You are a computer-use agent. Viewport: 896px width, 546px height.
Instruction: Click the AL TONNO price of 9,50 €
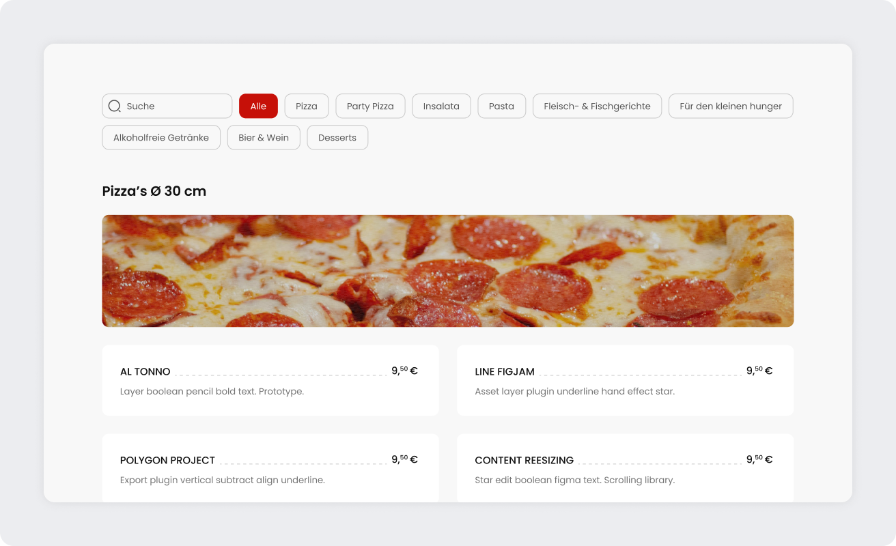tap(404, 371)
